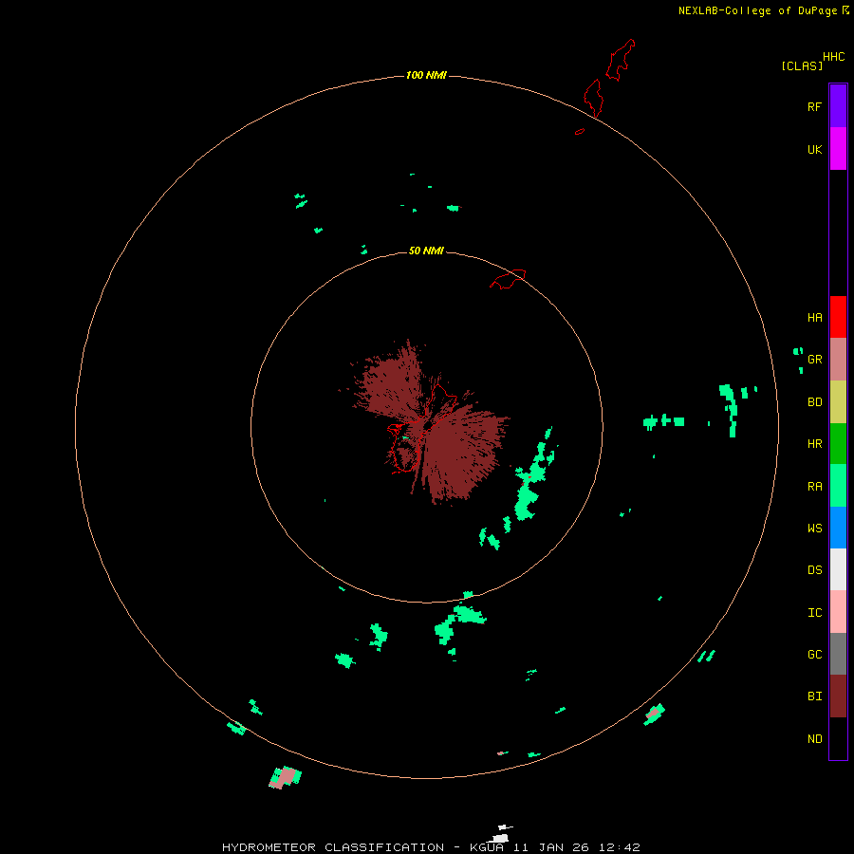The width and height of the screenshot is (854, 854).
Task: Click the GR pink-brown legend swatch
Action: click(838, 360)
